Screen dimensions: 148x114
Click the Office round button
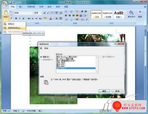click(x=5, y=4)
